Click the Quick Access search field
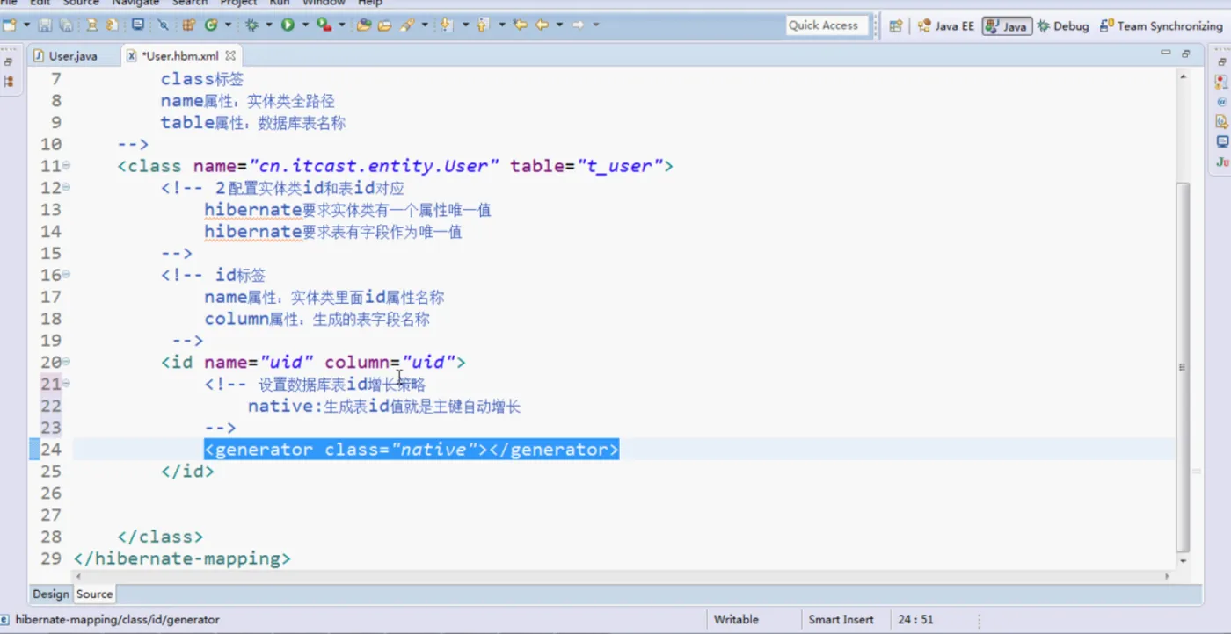Screen dimensions: 1231x634 pos(827,25)
